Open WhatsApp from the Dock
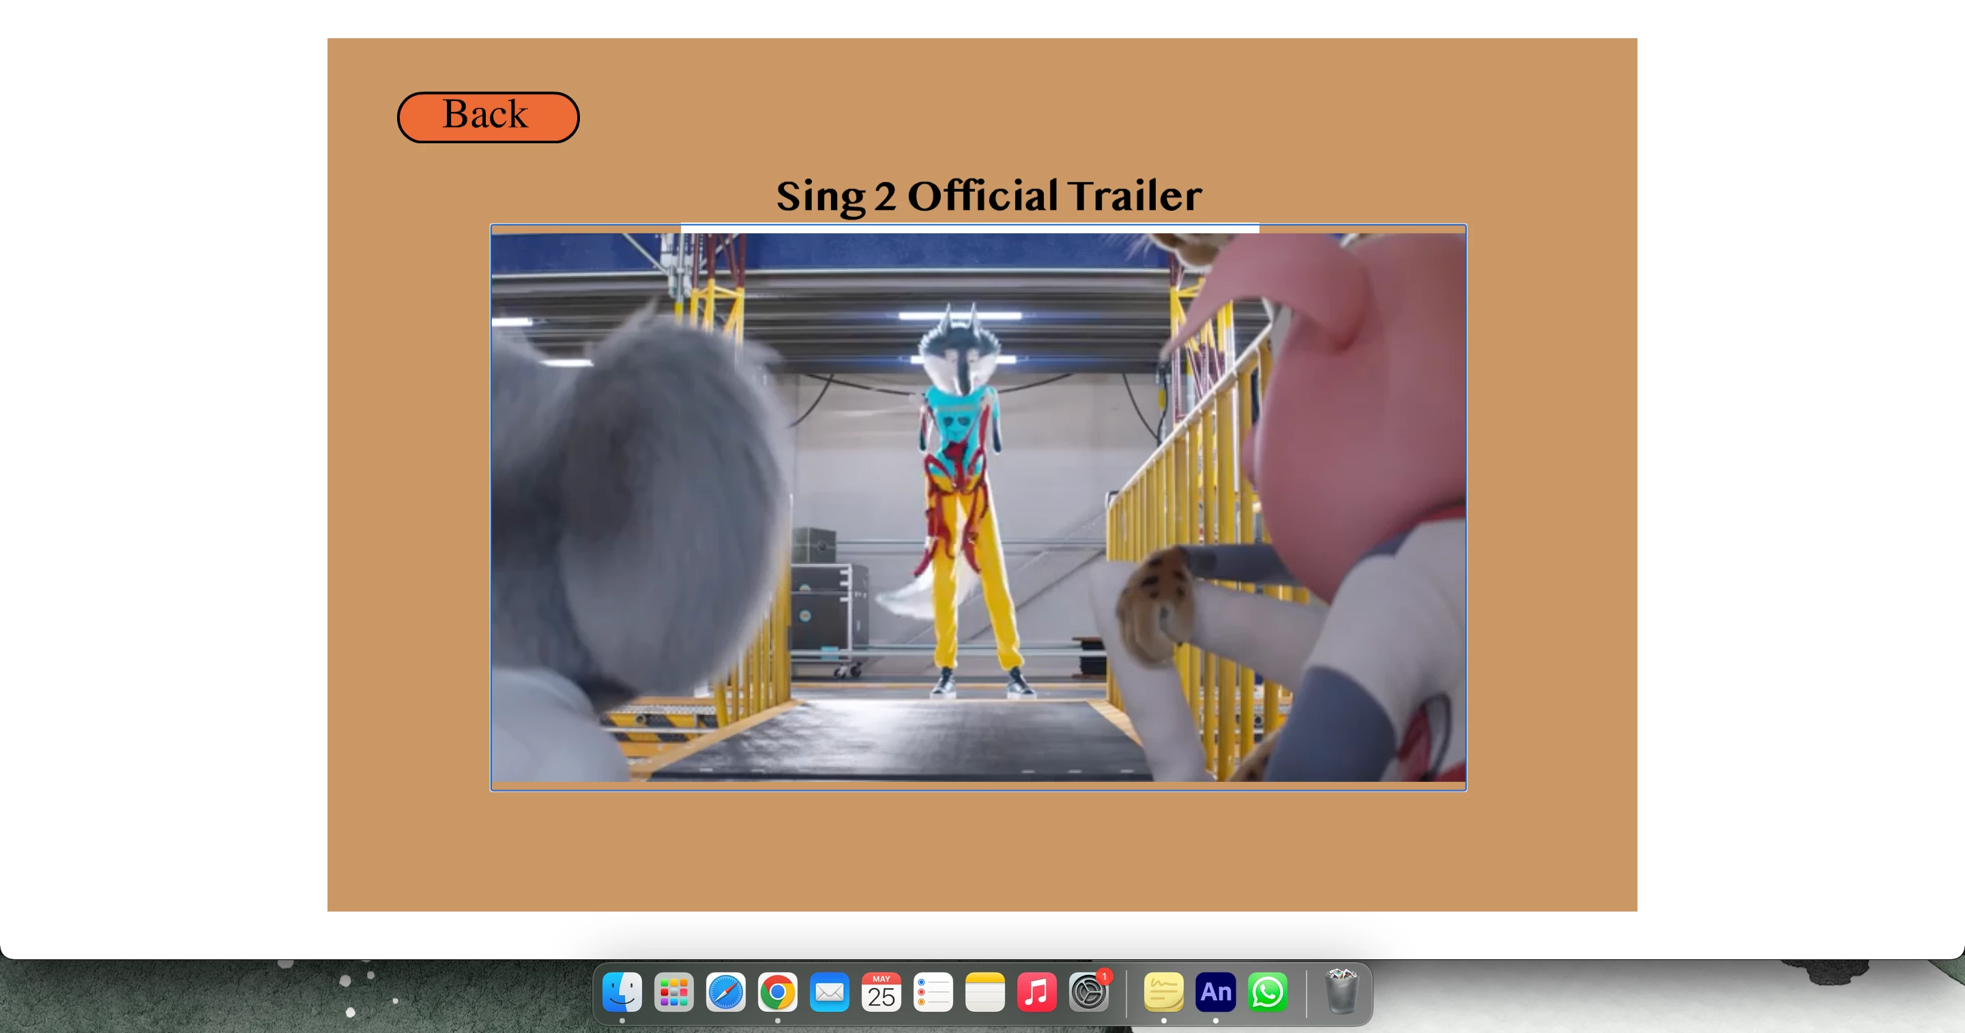 pos(1267,992)
